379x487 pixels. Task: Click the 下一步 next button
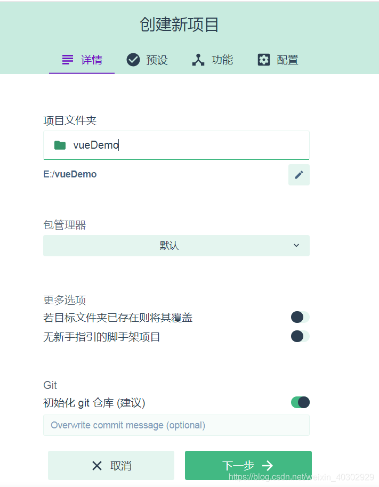click(248, 465)
